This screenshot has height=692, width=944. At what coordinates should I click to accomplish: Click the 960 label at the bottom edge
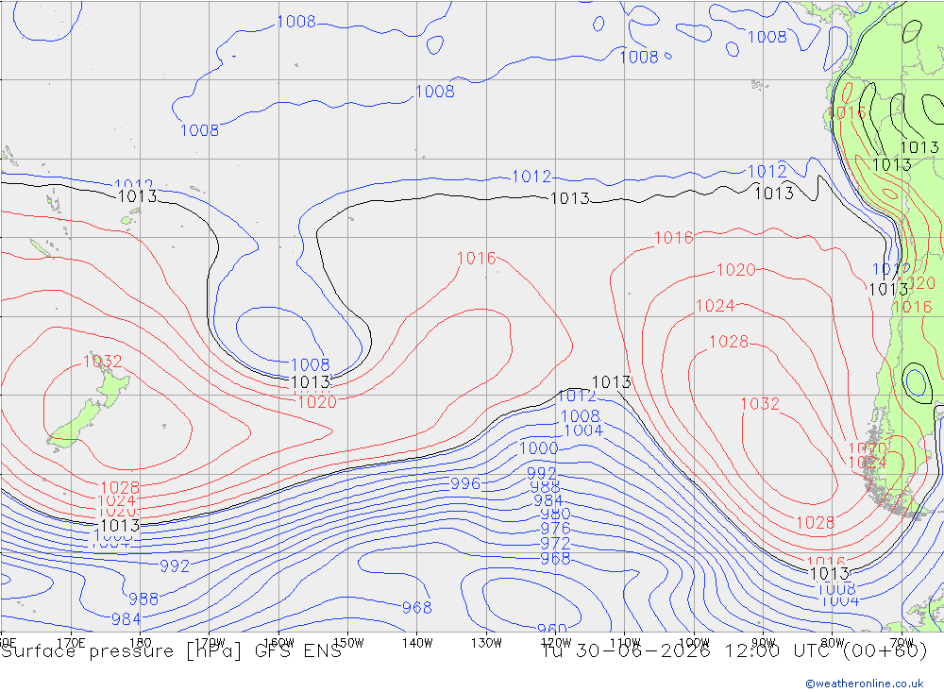pos(551,628)
